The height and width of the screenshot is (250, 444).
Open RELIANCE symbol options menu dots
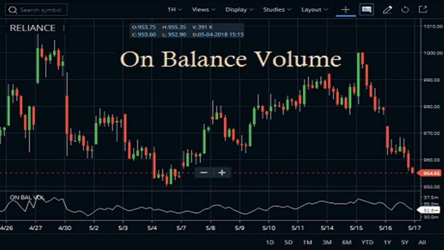tap(64, 28)
